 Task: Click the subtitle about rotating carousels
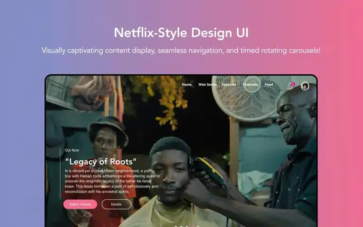pos(181,50)
